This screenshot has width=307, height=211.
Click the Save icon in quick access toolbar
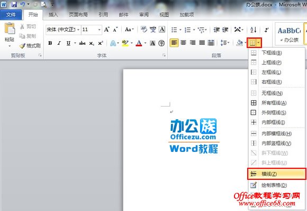click(14, 4)
